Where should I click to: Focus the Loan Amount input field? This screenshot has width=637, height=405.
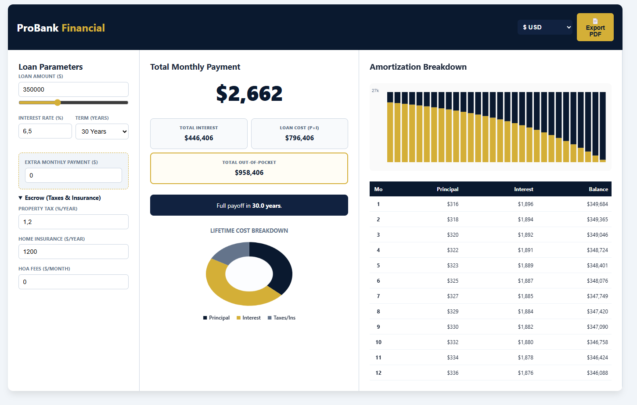(x=73, y=89)
